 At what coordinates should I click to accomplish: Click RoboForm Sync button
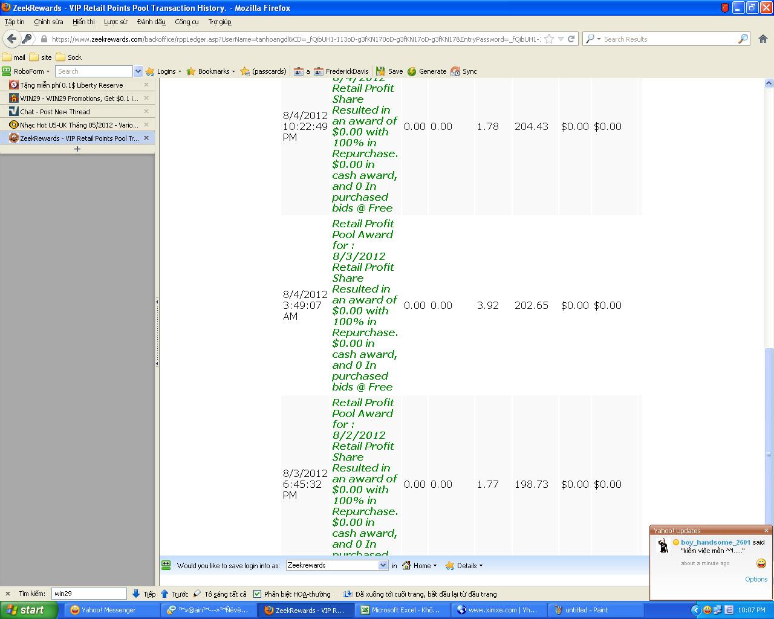pos(464,71)
